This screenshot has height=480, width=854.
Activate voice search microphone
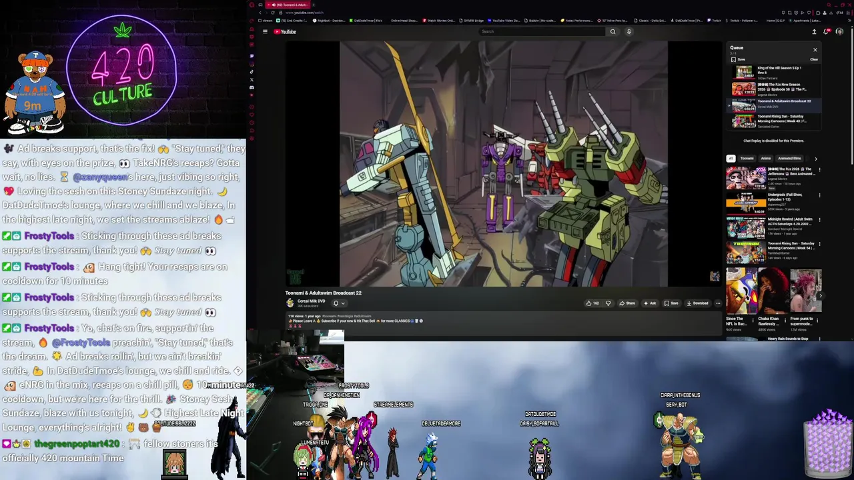[x=628, y=31]
